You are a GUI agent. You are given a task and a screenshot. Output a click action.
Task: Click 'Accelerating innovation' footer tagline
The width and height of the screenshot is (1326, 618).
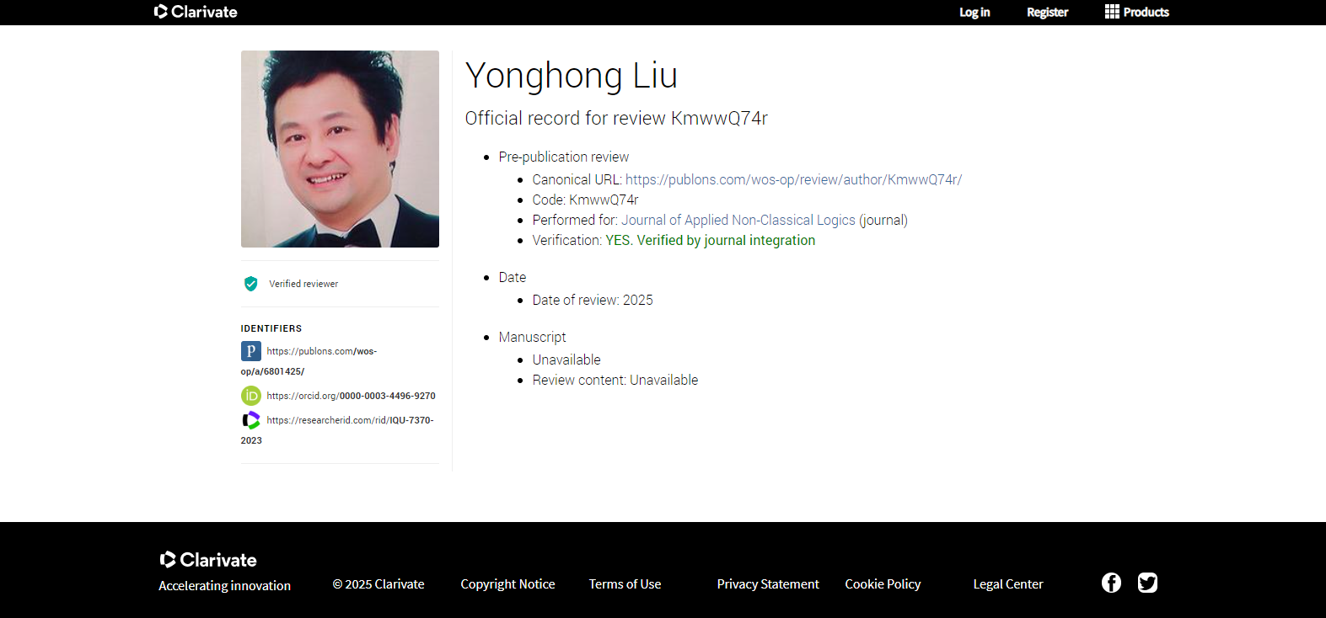coord(225,586)
